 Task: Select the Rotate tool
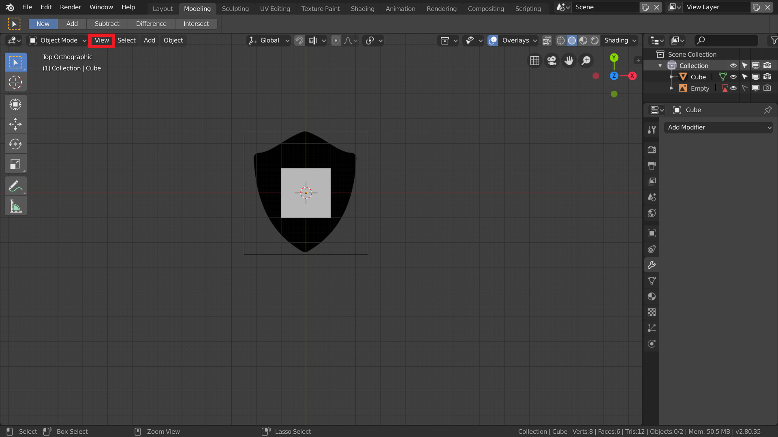click(x=15, y=144)
